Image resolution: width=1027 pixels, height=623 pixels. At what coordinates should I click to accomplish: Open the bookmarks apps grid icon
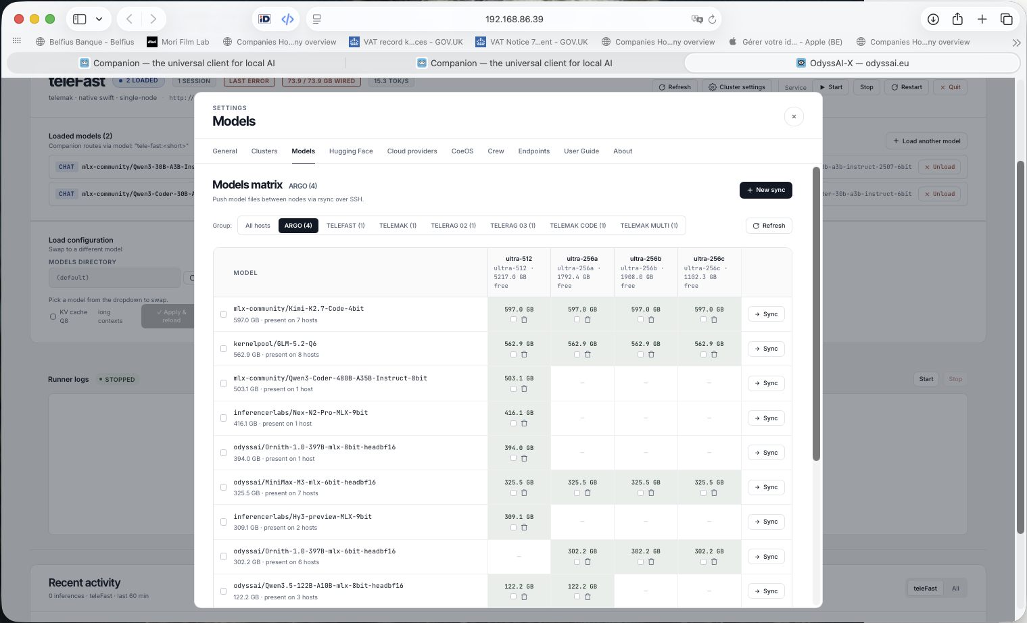point(17,41)
